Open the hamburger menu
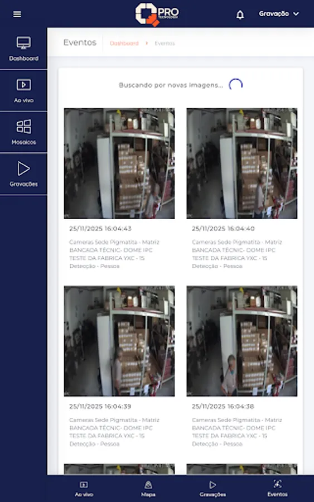Viewport: 314px width, 502px height. coord(17,14)
